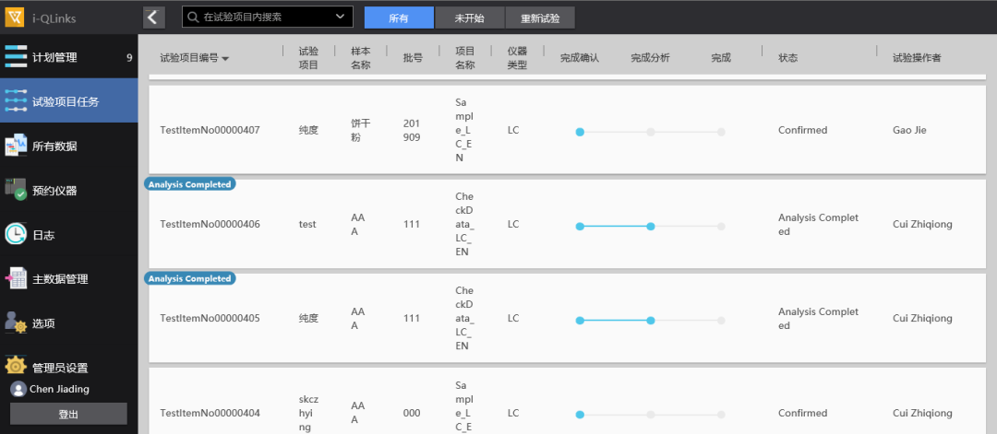Click Analysis Completed badge above TestItemNo00000406
This screenshot has width=997, height=434.
189,184
